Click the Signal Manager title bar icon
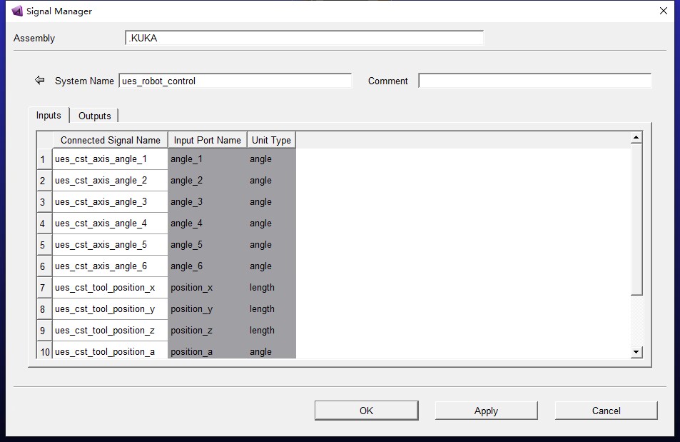Screen dimensions: 680x442 [17, 11]
